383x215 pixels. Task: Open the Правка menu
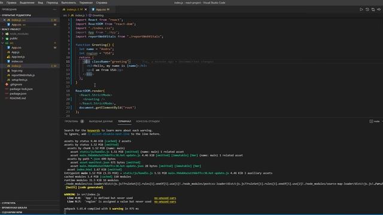click(11, 2)
